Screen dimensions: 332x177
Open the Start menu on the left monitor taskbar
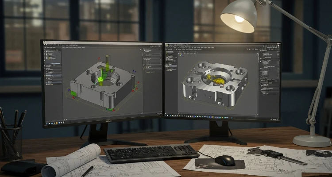click(x=46, y=123)
